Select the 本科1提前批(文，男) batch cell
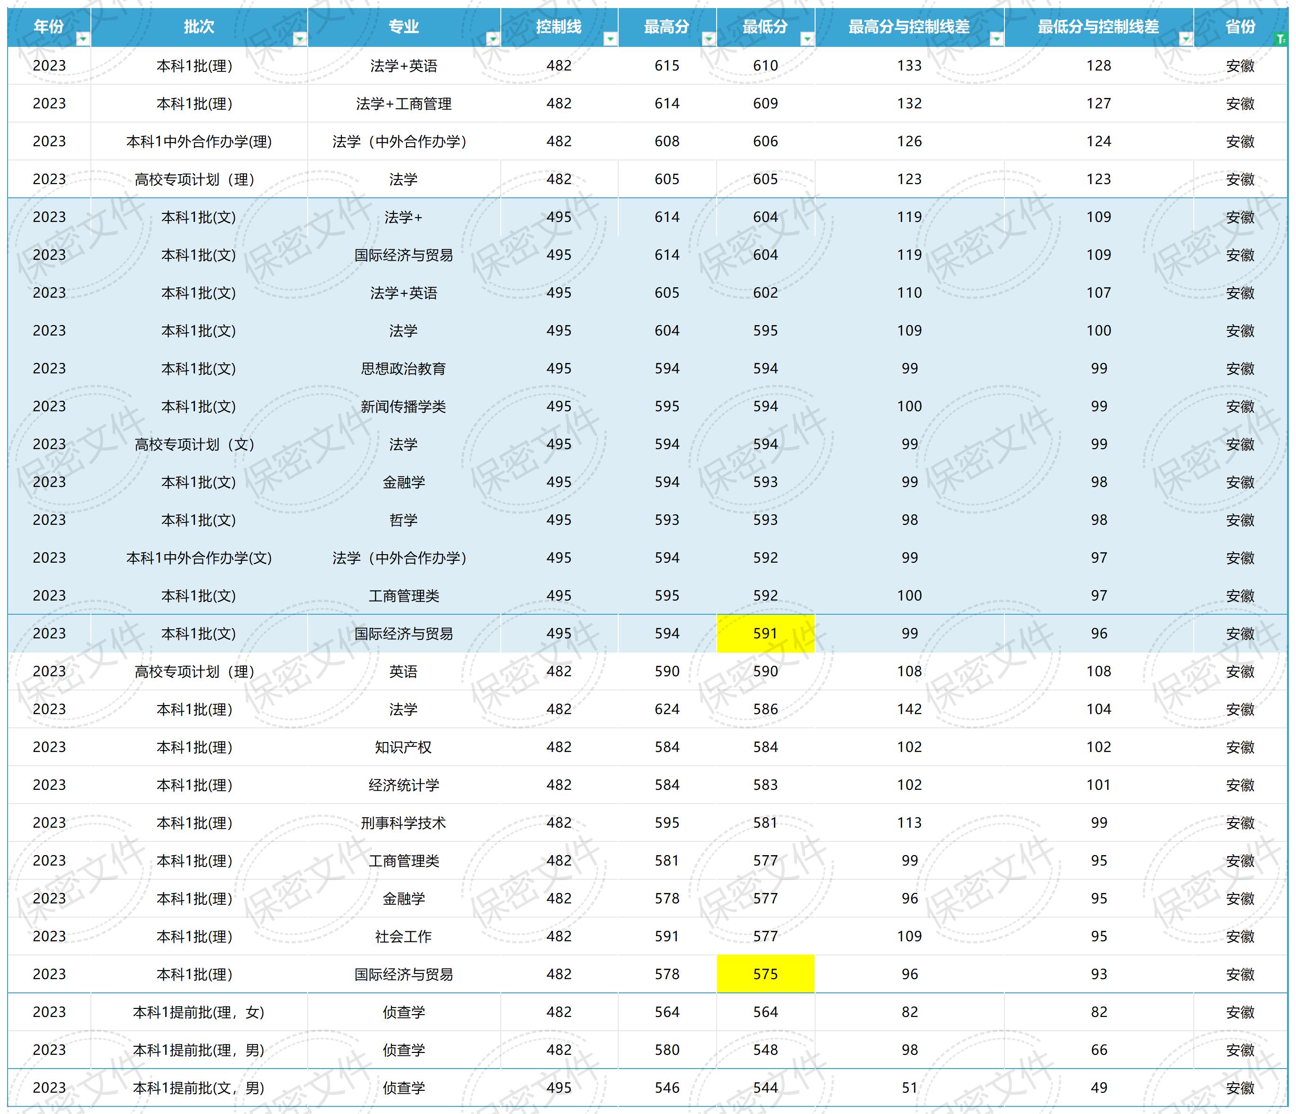This screenshot has height=1114, width=1296. (x=199, y=1087)
